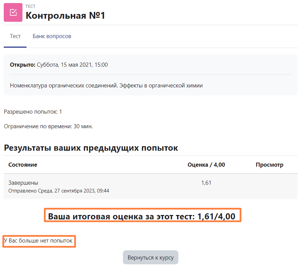Select the Завершены attempt status
Image resolution: width=304 pixels, height=266 pixels.
point(23,183)
